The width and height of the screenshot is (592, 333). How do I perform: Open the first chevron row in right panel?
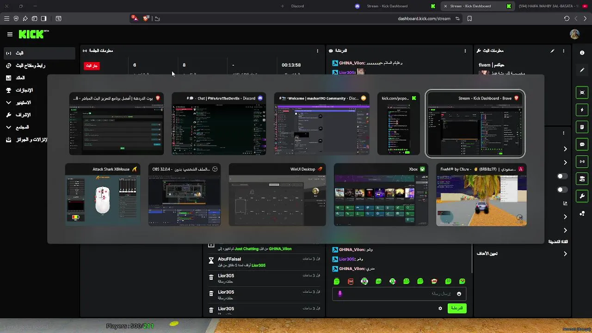(565, 149)
